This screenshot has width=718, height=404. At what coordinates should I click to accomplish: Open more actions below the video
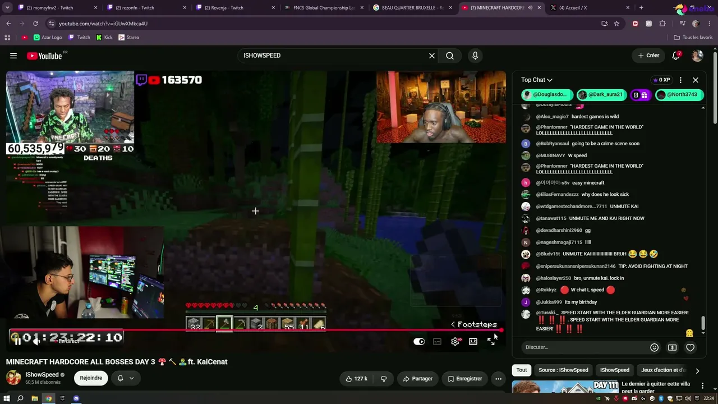[498, 379]
